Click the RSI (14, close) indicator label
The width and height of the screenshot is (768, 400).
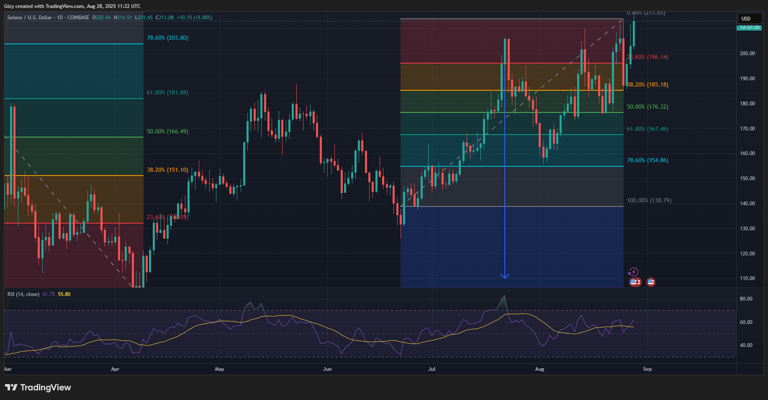click(23, 294)
